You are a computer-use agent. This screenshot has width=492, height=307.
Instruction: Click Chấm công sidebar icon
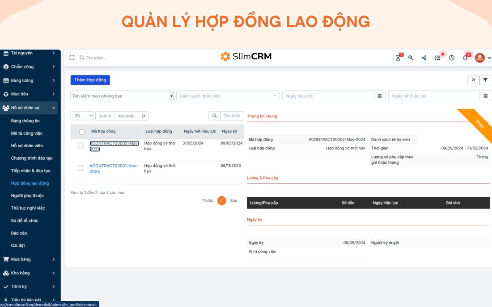6,66
